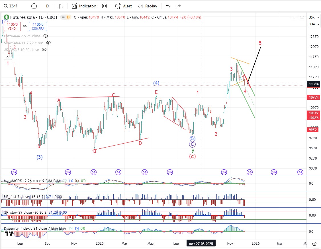
Task: Click the redo arrow
Action: coord(179,6)
